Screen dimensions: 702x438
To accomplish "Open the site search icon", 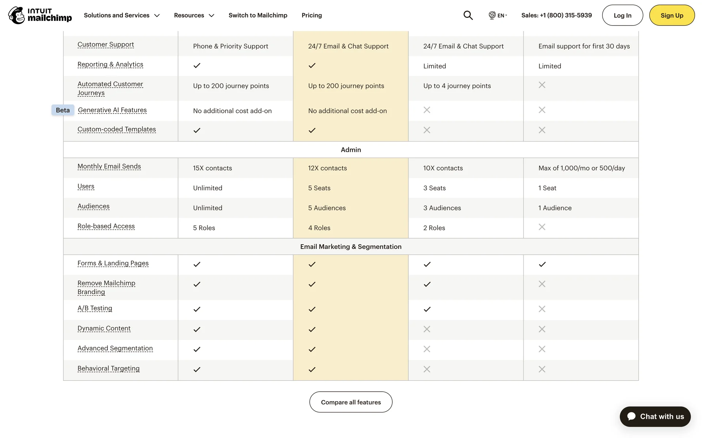I will pos(468,15).
